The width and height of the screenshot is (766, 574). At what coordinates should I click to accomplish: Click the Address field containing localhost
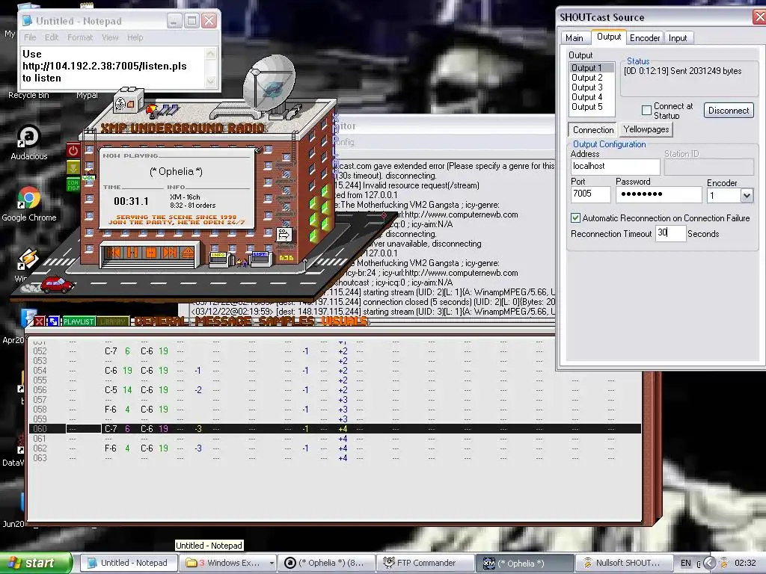tap(615, 167)
